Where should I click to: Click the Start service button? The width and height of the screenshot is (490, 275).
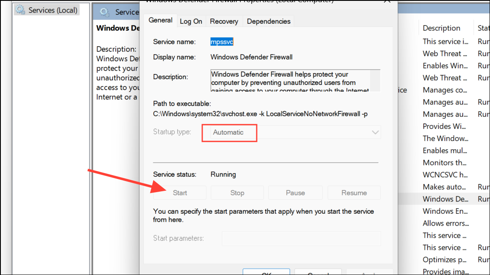pyautogui.click(x=180, y=193)
